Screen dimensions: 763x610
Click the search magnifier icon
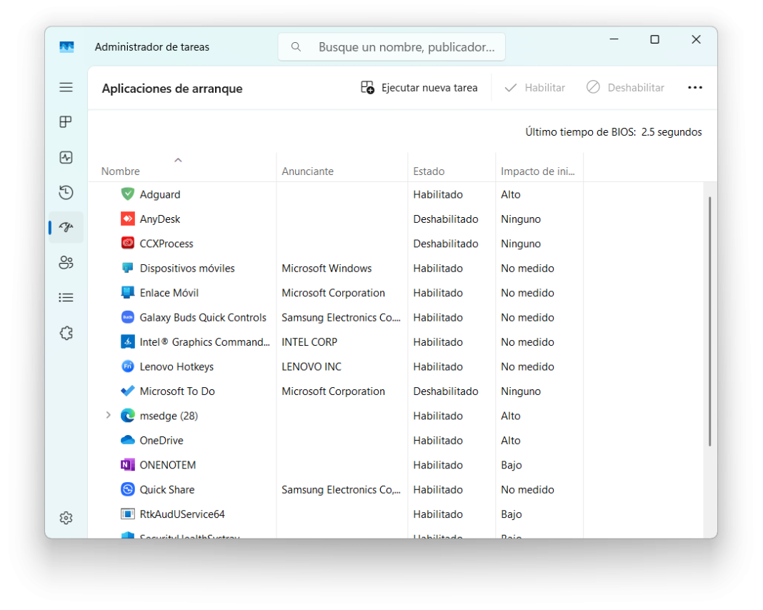click(x=296, y=46)
